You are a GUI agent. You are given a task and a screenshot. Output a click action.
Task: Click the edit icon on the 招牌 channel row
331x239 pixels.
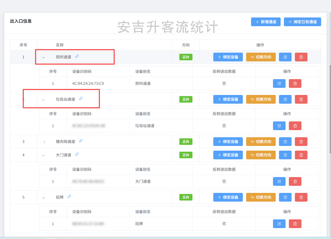click(285, 197)
